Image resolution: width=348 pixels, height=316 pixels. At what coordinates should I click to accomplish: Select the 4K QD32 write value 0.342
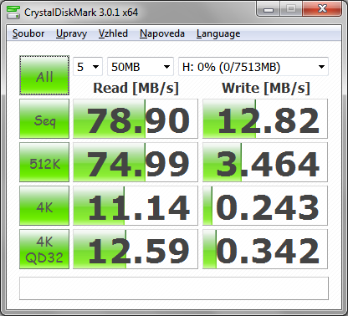(265, 249)
